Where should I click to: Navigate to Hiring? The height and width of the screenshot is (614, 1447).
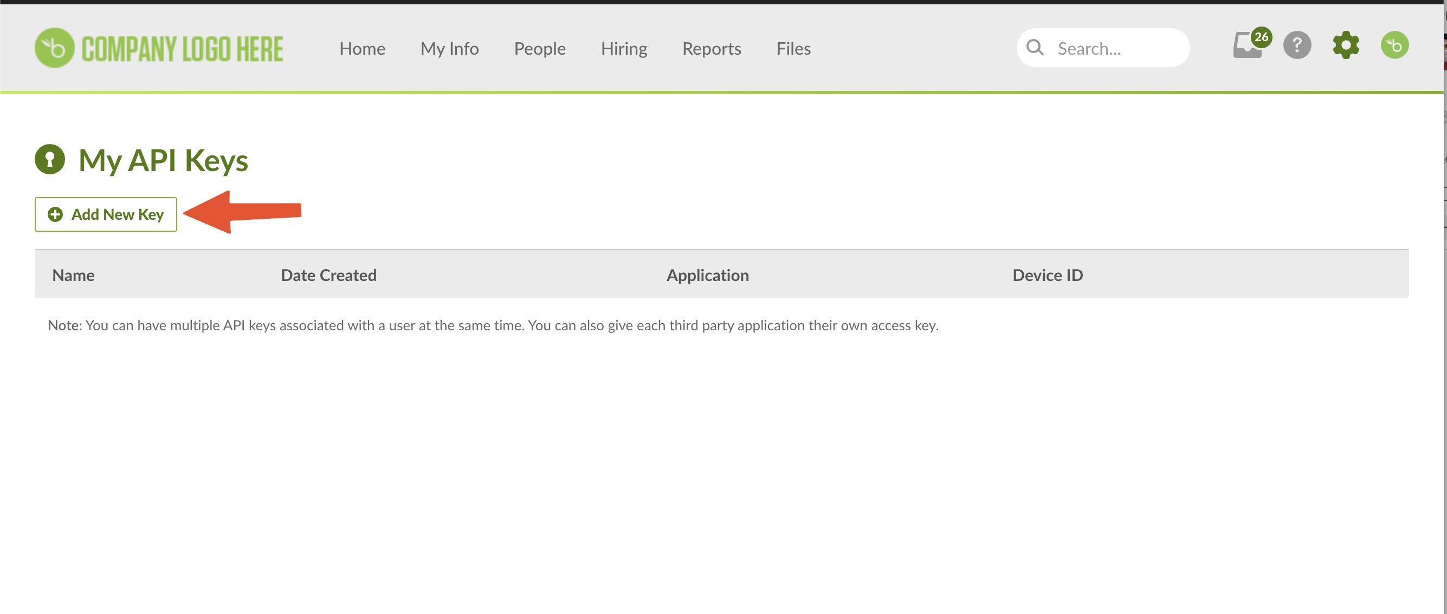tap(624, 49)
